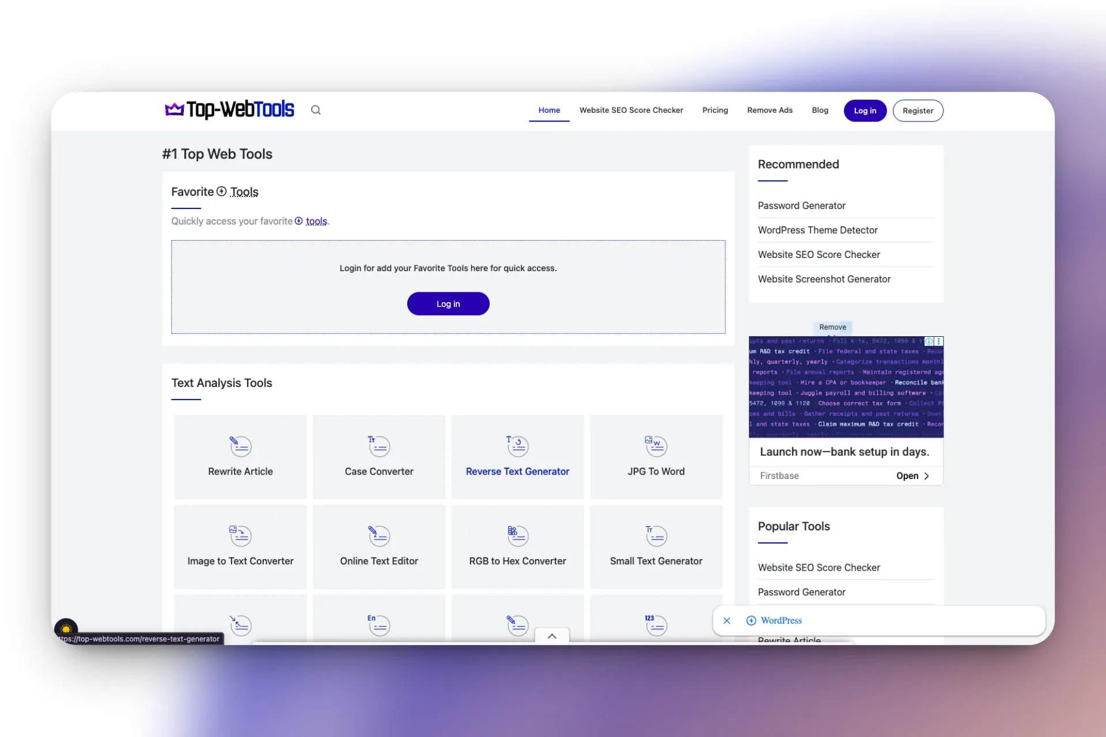Image resolution: width=1106 pixels, height=737 pixels.
Task: Open Website SEO Score Checker in Popular Tools
Action: point(819,567)
